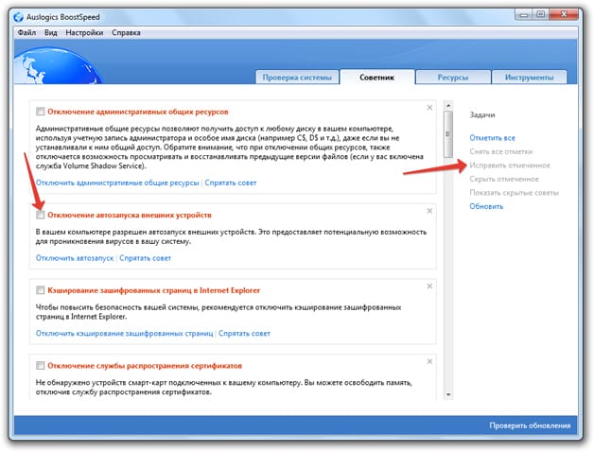Close the external device autorun advice card
The width and height of the screenshot is (594, 452).
(x=429, y=211)
